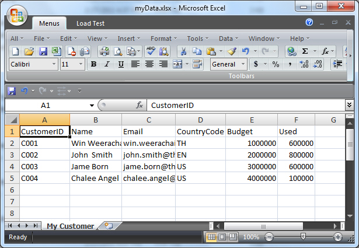
Task: Click the Insert Sheet tab icon
Action: coord(108,226)
